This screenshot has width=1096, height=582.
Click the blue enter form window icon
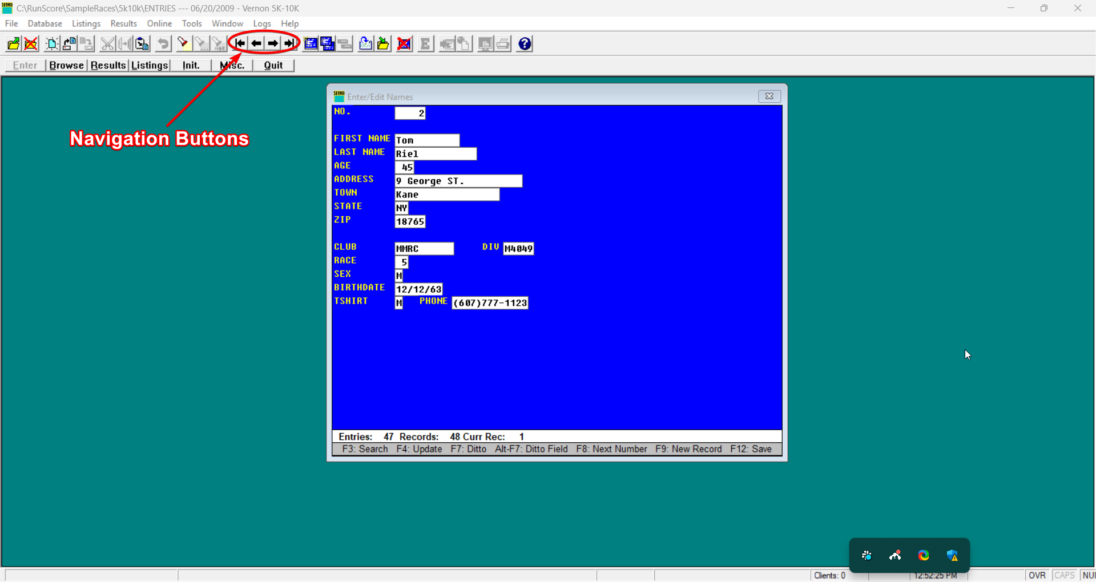coord(311,44)
